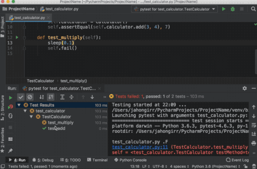Rerun tests with the green play icon in Run panel

click(x=10, y=98)
